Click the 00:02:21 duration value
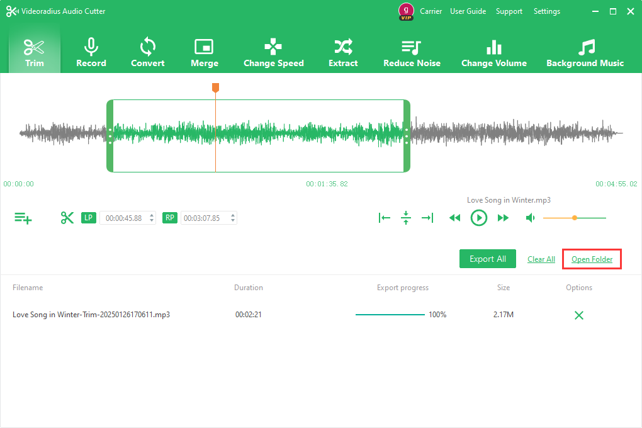Image resolution: width=642 pixels, height=428 pixels. point(248,315)
